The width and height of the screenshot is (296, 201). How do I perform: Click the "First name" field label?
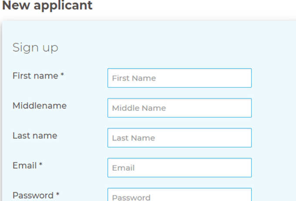pyautogui.click(x=35, y=76)
